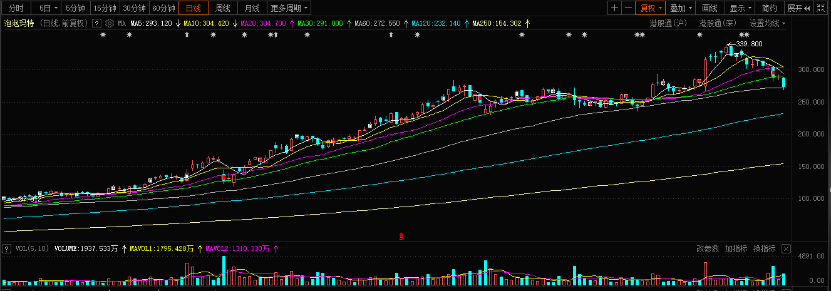Open MA settings gear icon

(109, 23)
